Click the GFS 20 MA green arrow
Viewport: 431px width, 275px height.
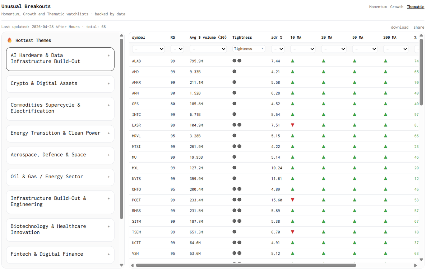(x=324, y=104)
